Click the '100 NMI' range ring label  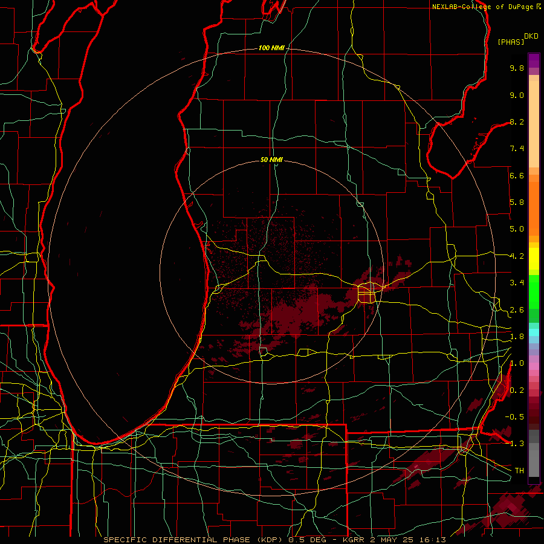click(x=271, y=48)
